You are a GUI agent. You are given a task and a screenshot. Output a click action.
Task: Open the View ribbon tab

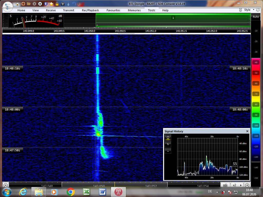pyautogui.click(x=35, y=10)
